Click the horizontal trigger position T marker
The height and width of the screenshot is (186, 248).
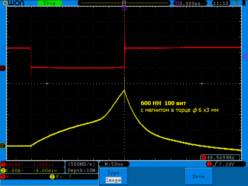pyautogui.click(x=124, y=8)
